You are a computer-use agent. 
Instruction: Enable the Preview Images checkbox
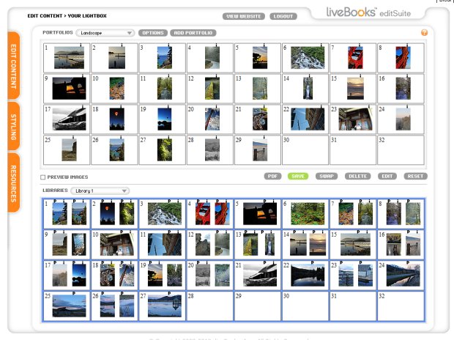[x=43, y=177]
